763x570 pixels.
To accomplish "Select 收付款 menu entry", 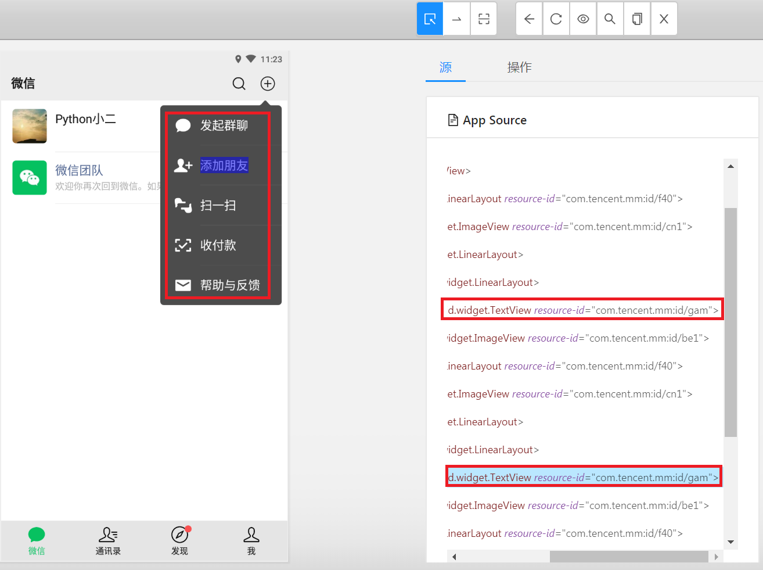I will click(218, 245).
